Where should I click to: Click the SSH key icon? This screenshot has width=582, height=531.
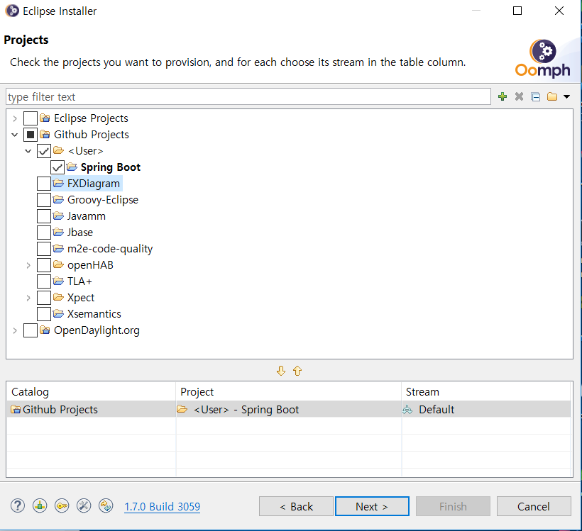62,505
